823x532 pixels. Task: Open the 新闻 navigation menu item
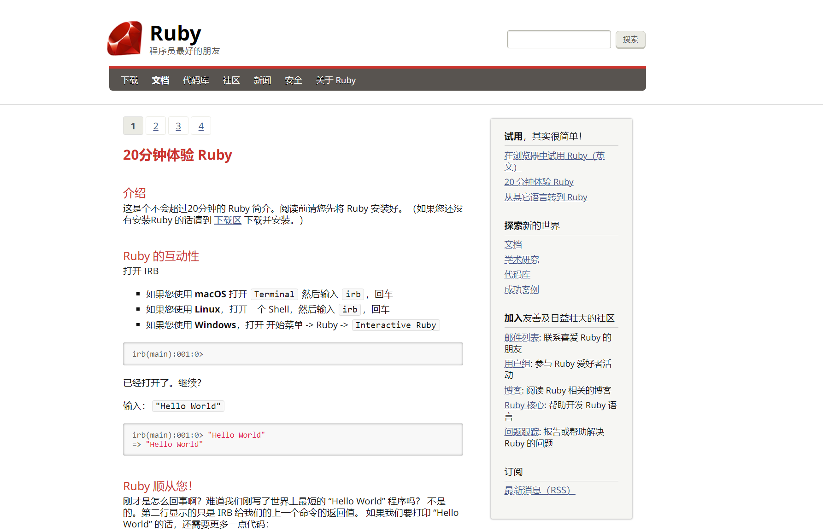[262, 80]
